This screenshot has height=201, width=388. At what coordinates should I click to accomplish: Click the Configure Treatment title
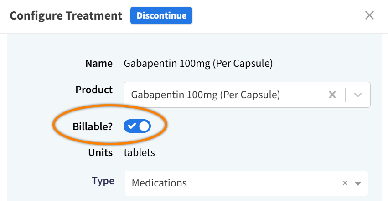[66, 15]
